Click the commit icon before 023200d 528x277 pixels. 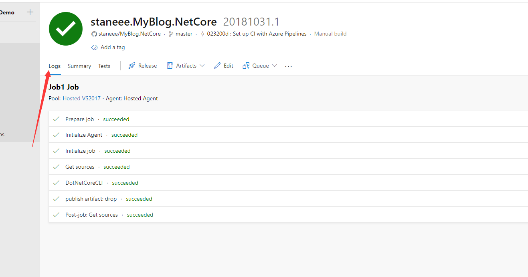(x=202, y=34)
